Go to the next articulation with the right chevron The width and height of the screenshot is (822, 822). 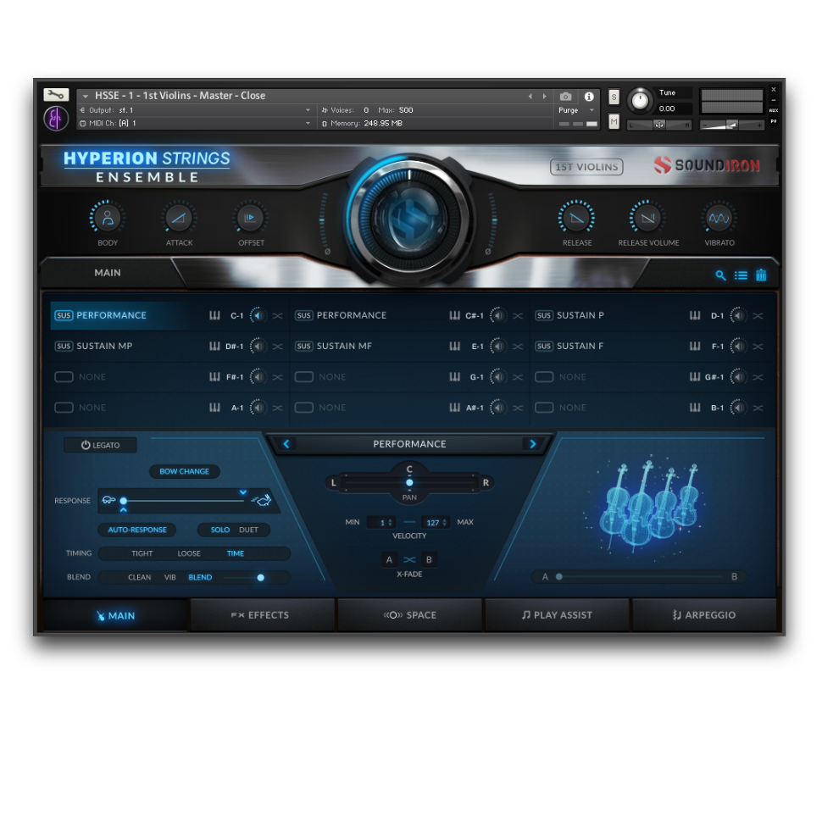coord(533,444)
